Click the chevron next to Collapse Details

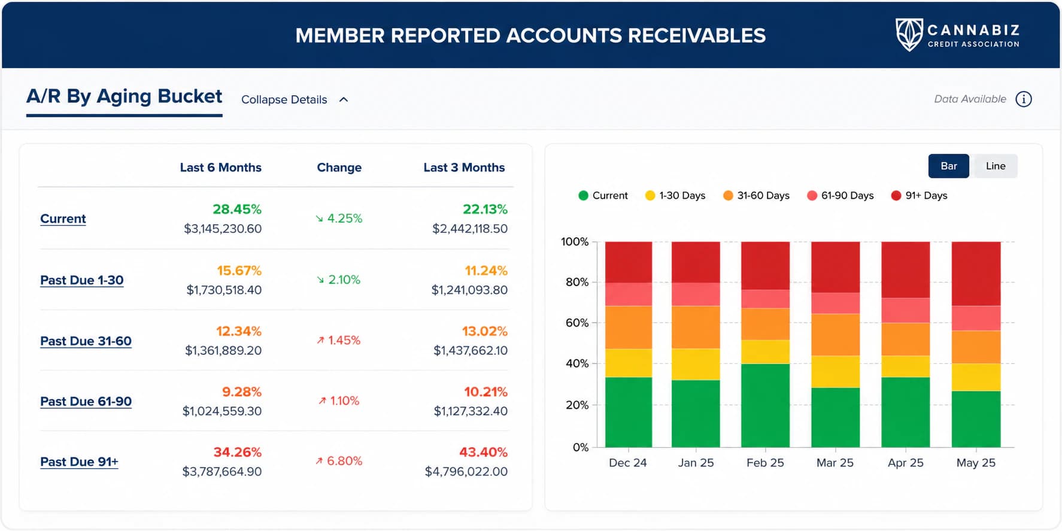(x=344, y=99)
